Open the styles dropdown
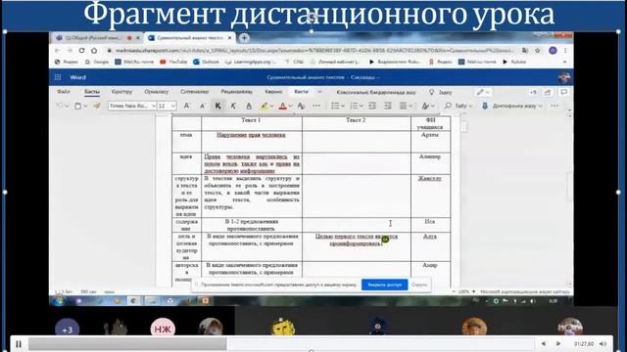This screenshot has height=352, width=627. click(x=427, y=106)
